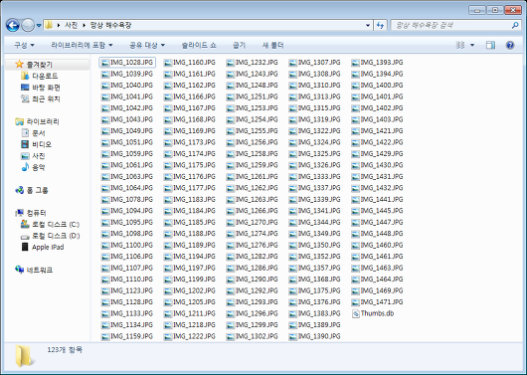
Task: Select file IMG_1028.JPG
Action: pos(127,63)
